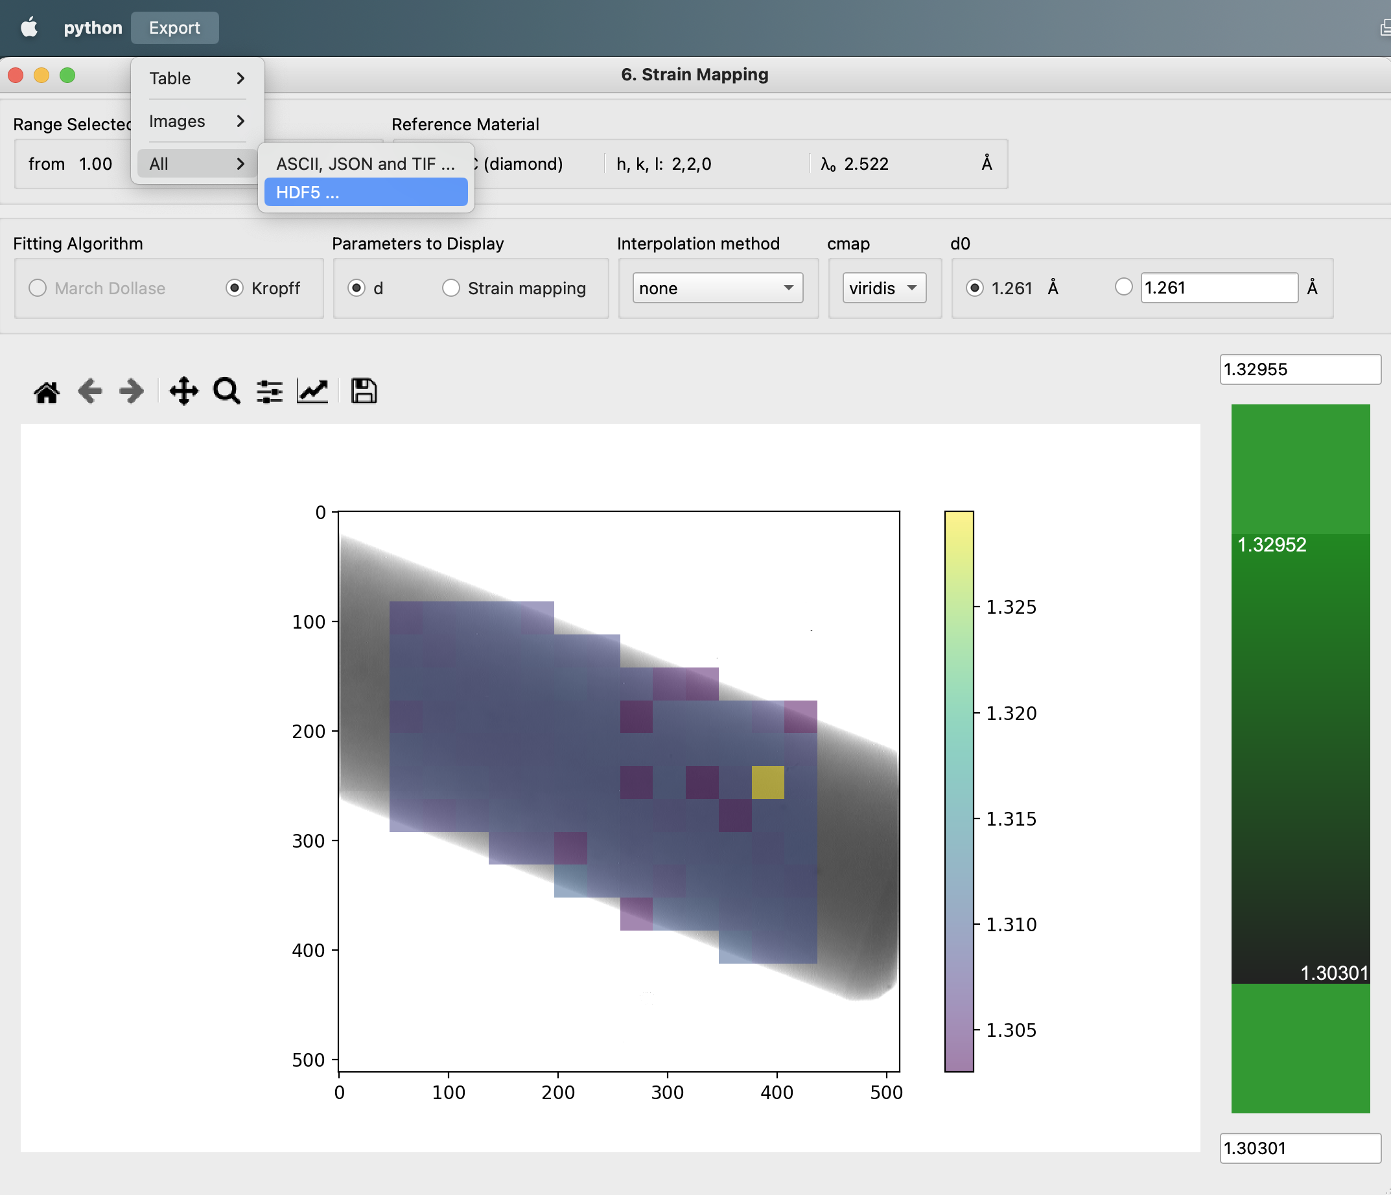
Task: Choose ASCII, JSON and TIF export
Action: [x=365, y=164]
